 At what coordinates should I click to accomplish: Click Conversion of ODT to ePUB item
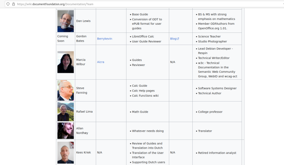click(x=147, y=24)
